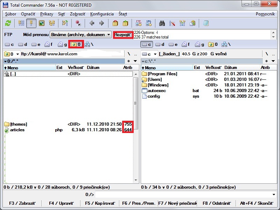Select the articles php file row

pyautogui.click(x=68, y=130)
